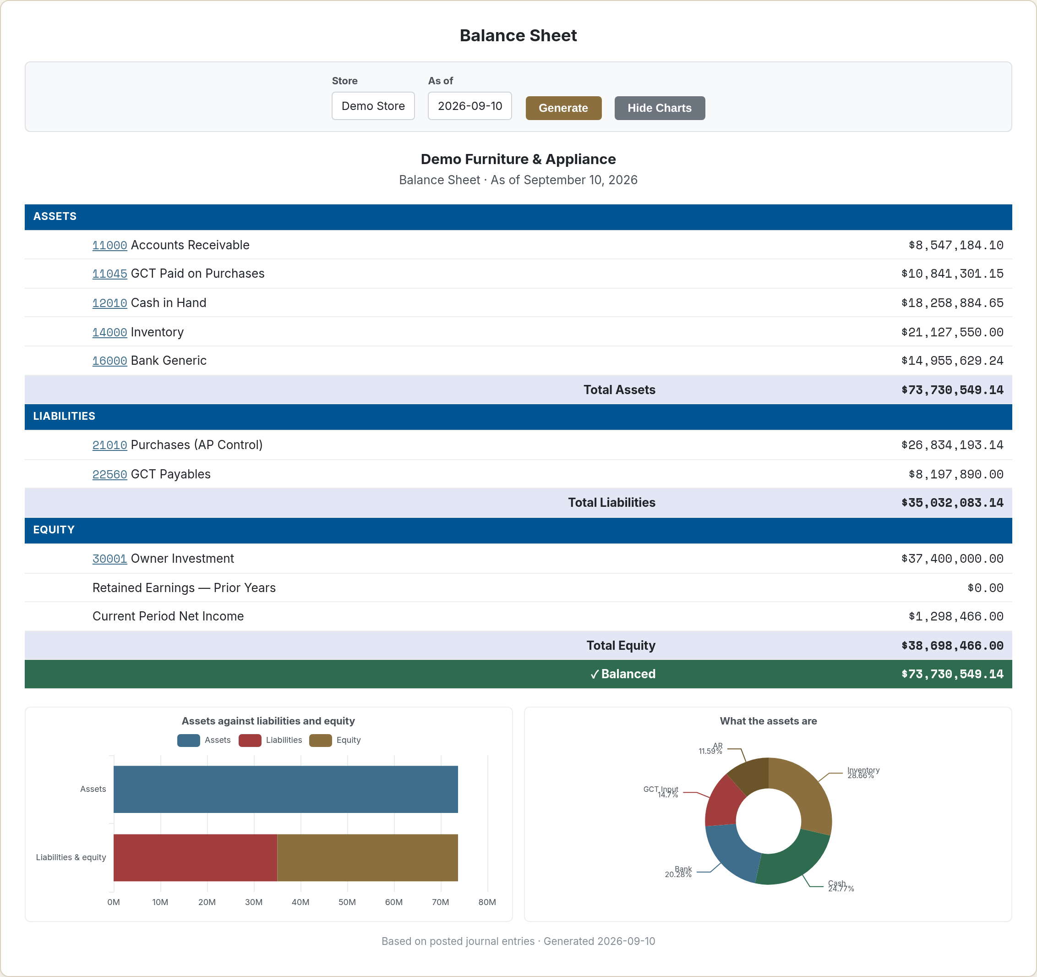Select the Owner Investment amount $37,400,000.00
1037x977 pixels.
point(952,559)
